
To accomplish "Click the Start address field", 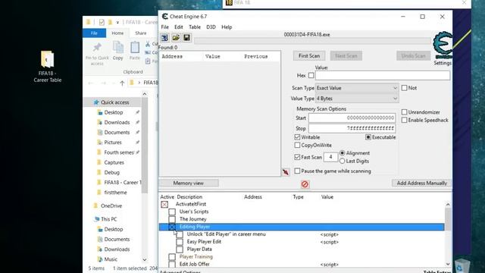I will [352, 118].
